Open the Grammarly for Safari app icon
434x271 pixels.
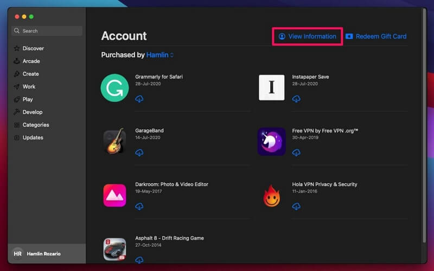click(x=114, y=88)
